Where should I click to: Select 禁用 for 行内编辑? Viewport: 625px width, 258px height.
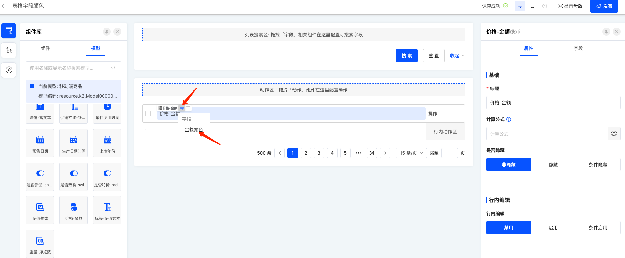509,228
